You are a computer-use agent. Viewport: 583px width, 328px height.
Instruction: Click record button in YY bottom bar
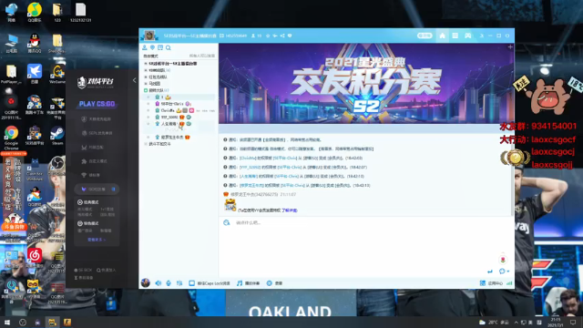274,283
